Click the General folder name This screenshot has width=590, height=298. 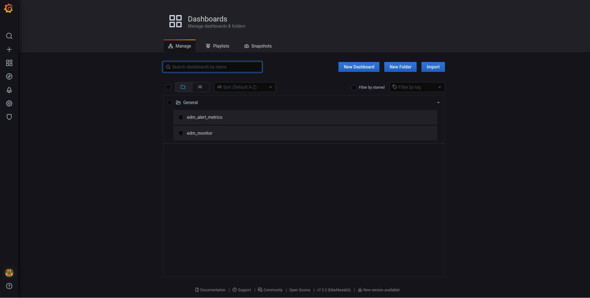pos(191,103)
